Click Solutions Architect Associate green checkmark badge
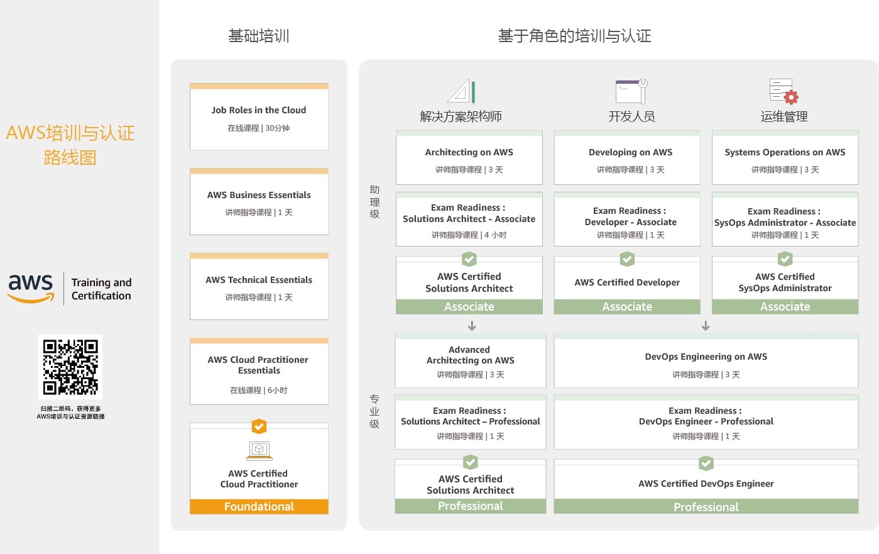This screenshot has width=879, height=554. [x=469, y=259]
